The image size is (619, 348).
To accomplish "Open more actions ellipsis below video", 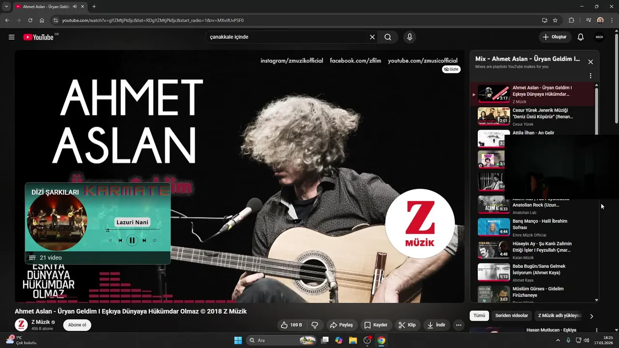I will pos(459,325).
